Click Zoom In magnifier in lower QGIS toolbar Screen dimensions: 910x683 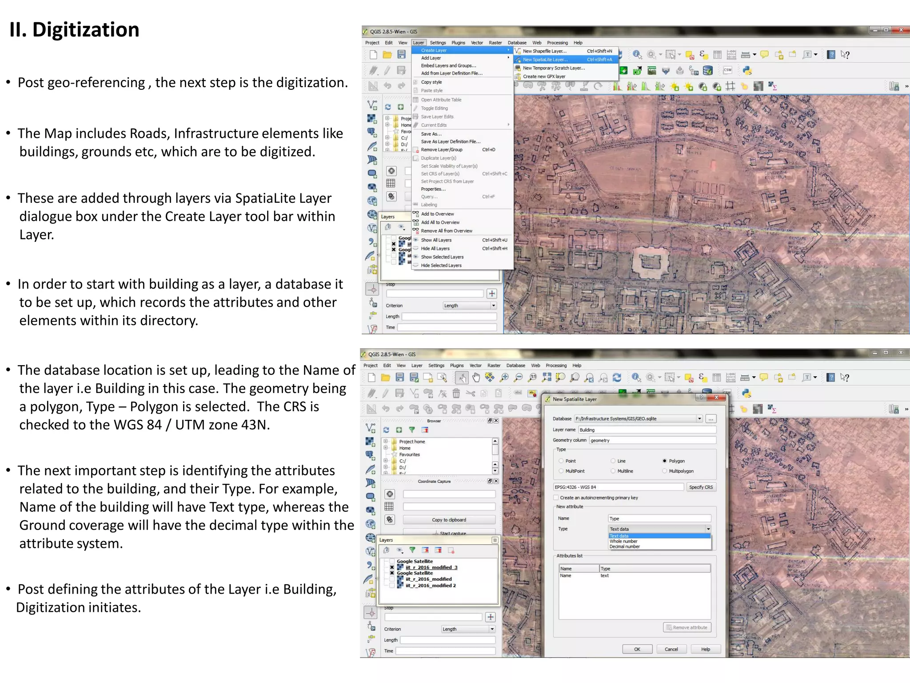(504, 378)
